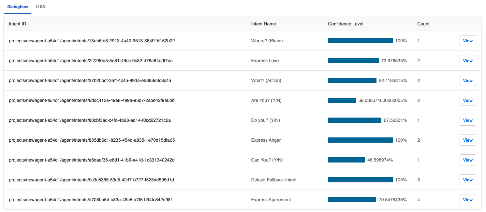This screenshot has height=212, width=486.
Task: Select intent ID ending 1e70d15dfa05
Action: pos(92,140)
